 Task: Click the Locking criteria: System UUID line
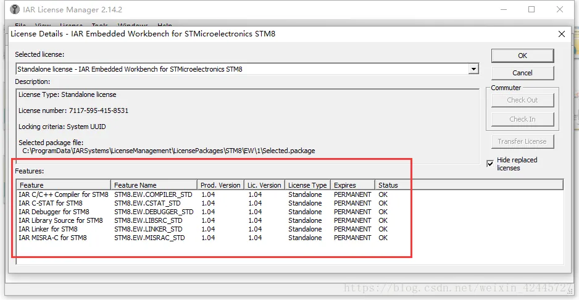[x=62, y=127]
